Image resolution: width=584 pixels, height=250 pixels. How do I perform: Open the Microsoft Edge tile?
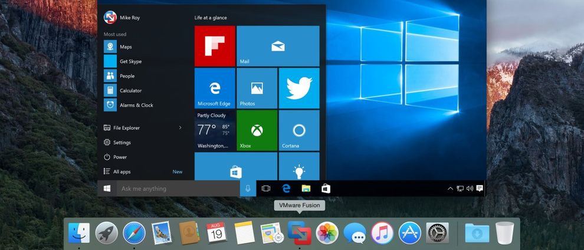215,88
